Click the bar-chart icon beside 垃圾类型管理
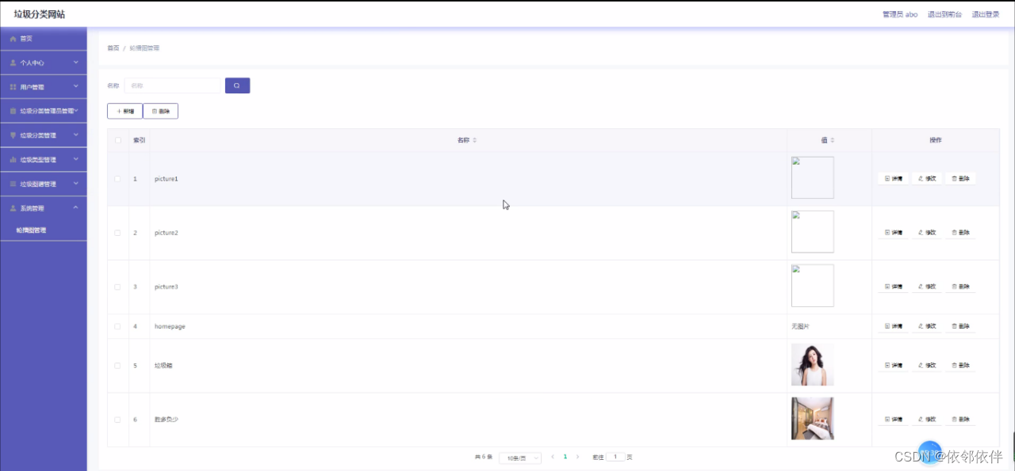The width and height of the screenshot is (1015, 471). click(13, 160)
